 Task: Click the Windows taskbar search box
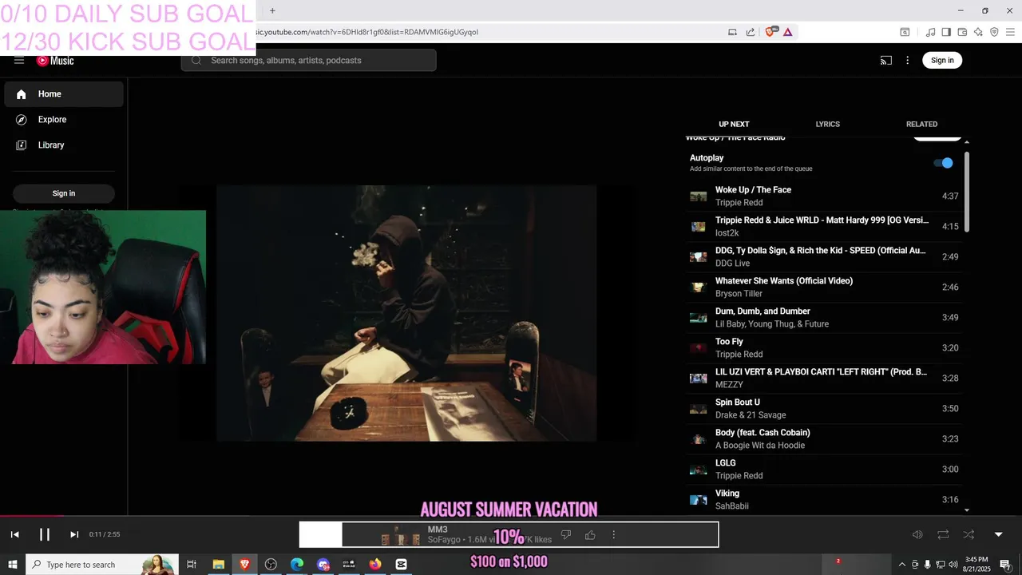[x=102, y=565]
